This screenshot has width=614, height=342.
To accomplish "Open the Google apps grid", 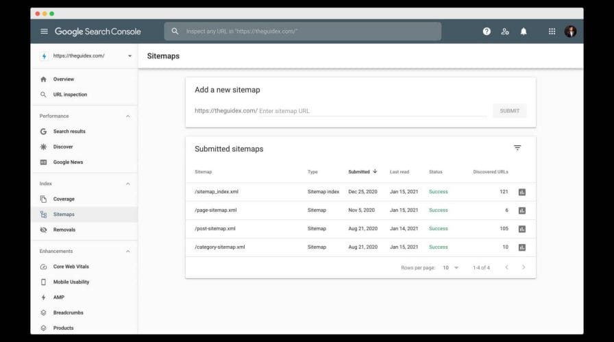I will (x=552, y=32).
